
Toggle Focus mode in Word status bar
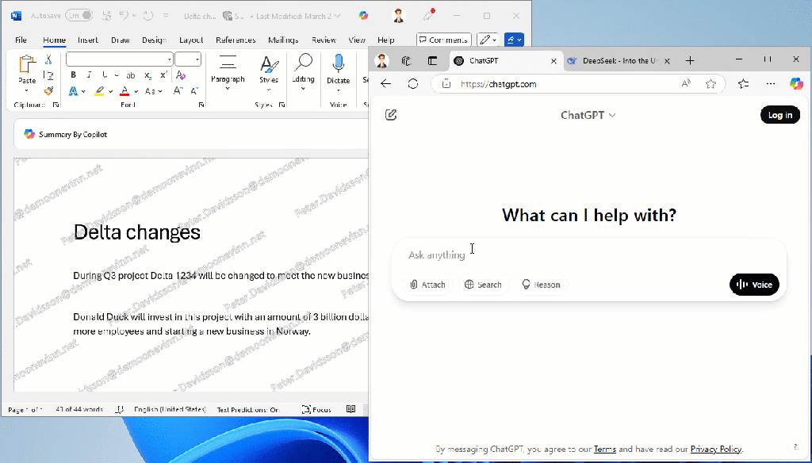coord(316,410)
